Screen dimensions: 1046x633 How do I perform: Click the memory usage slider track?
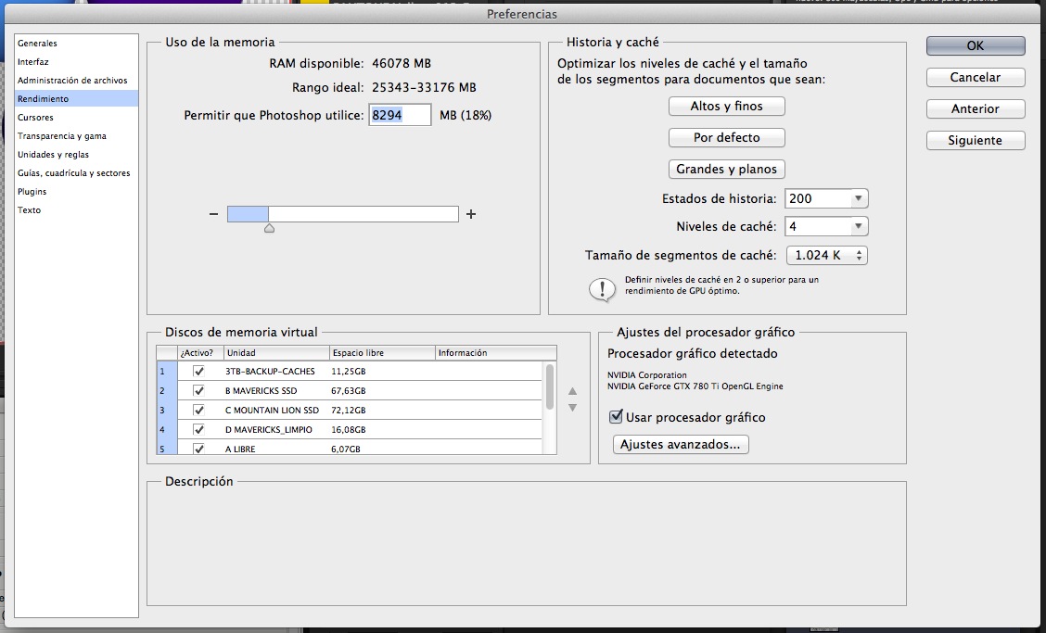point(343,214)
